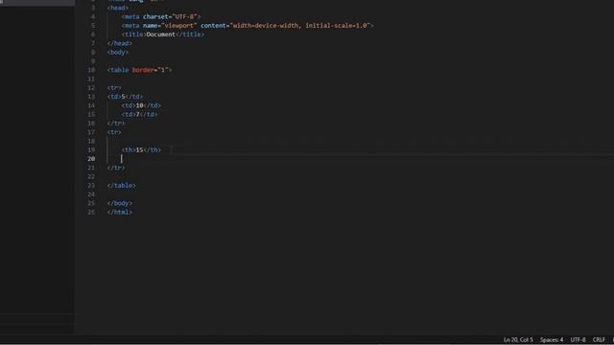Click the </tr> tag on line 21

click(x=116, y=168)
